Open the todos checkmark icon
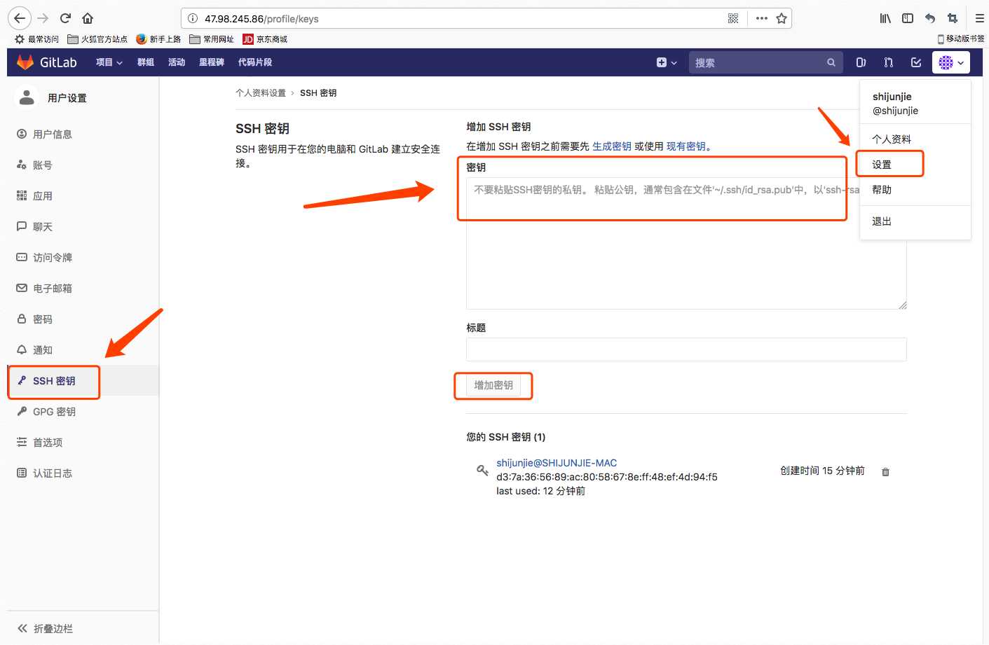The image size is (989, 645). [916, 62]
